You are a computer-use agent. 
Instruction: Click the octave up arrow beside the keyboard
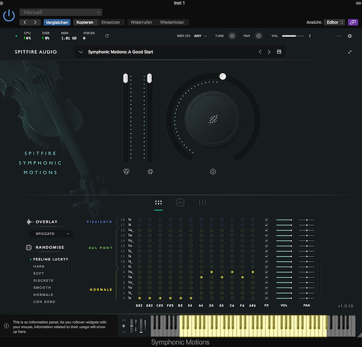coord(124,320)
